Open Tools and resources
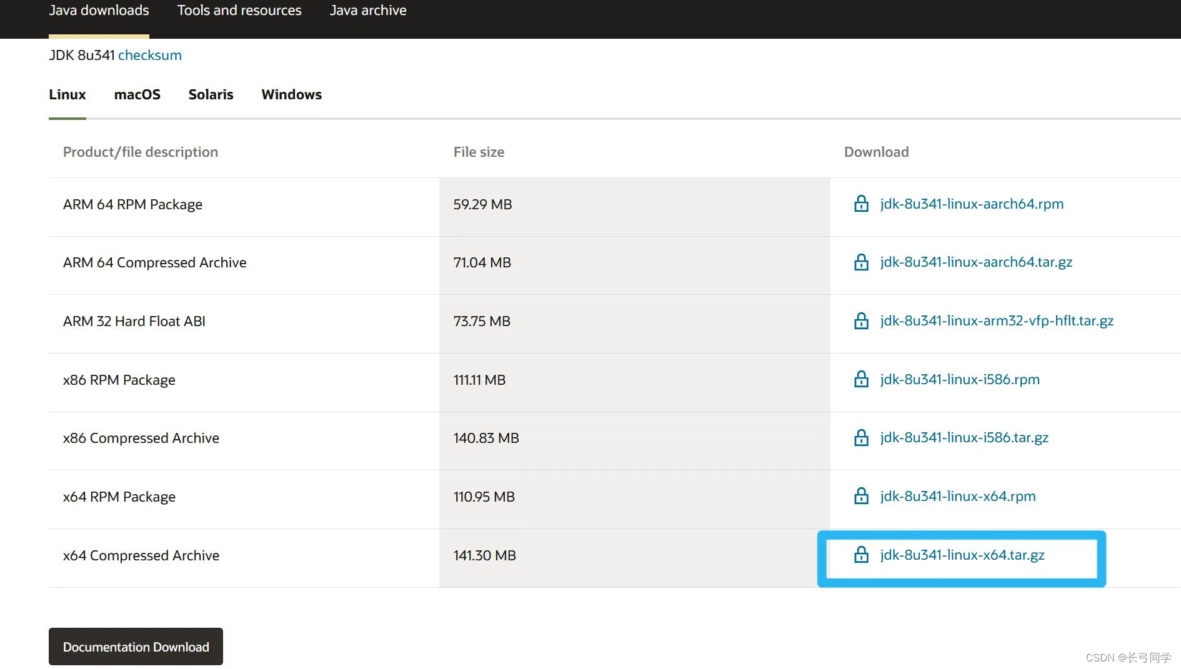The width and height of the screenshot is (1181, 669). click(x=239, y=10)
